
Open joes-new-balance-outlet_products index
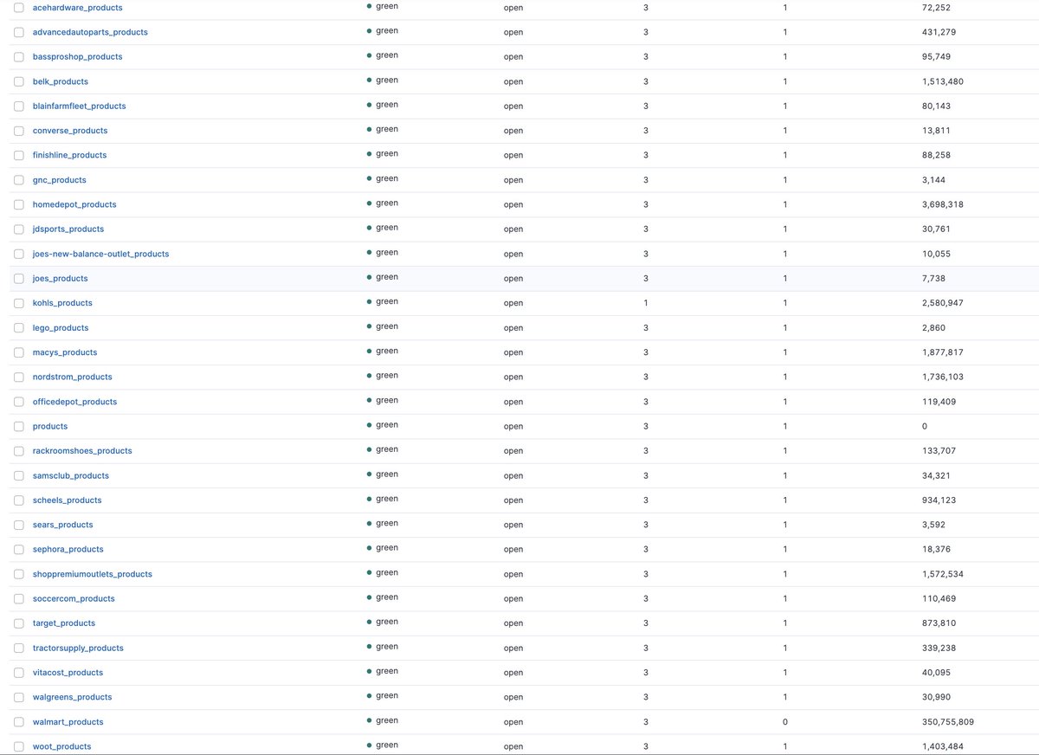[100, 254]
